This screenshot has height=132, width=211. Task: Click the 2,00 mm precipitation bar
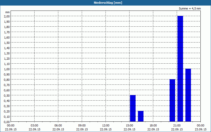coord(180,69)
